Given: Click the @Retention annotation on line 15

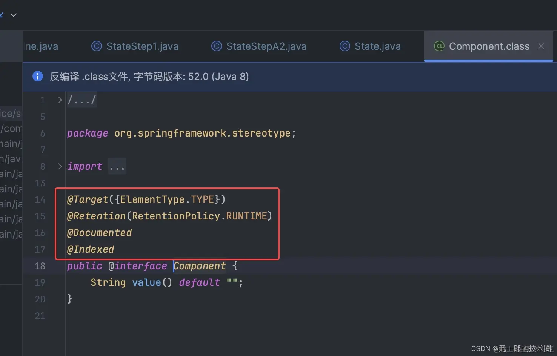Looking at the screenshot, I should tap(96, 216).
